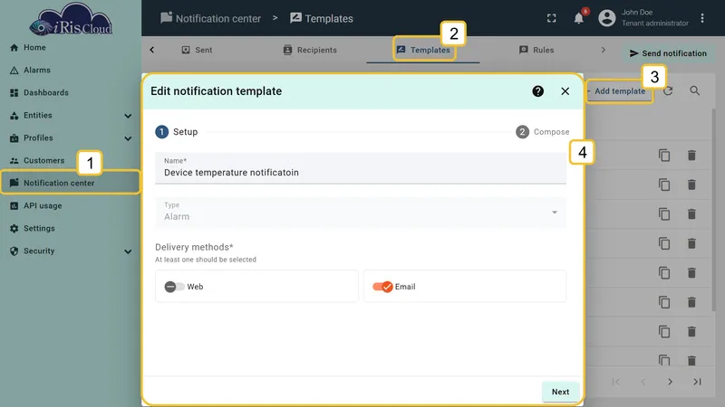Click the refresh icon beside Add template
This screenshot has width=725, height=407.
coord(668,91)
